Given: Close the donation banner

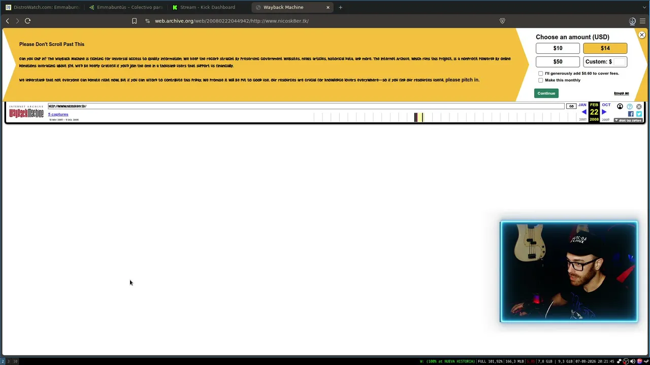Looking at the screenshot, I should pos(642,35).
